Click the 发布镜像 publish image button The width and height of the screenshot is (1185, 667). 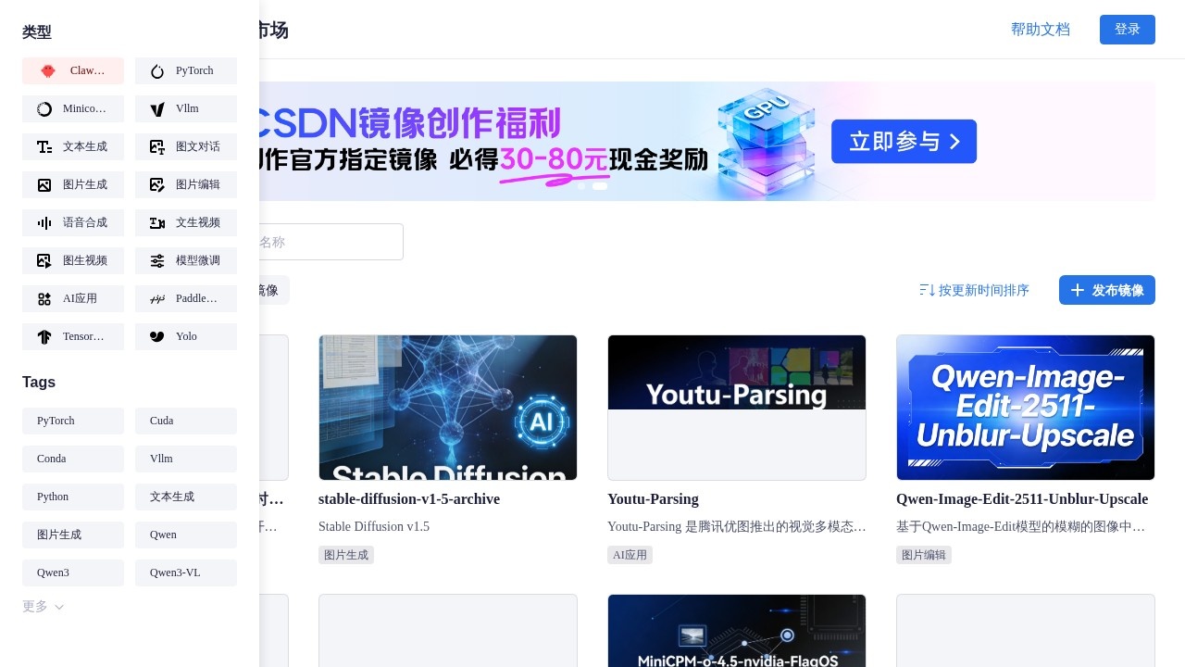tap(1106, 290)
